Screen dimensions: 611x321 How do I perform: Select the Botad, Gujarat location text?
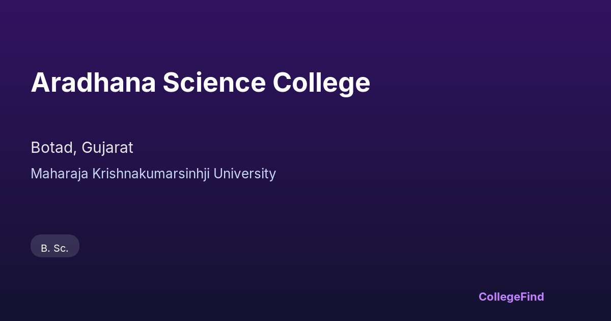tap(82, 148)
